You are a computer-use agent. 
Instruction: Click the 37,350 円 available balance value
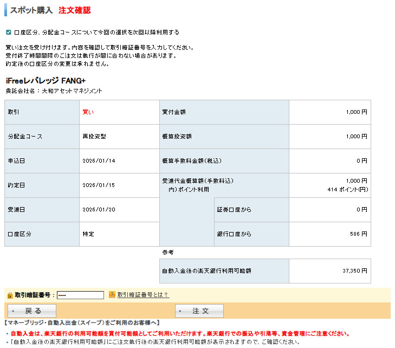coord(355,270)
